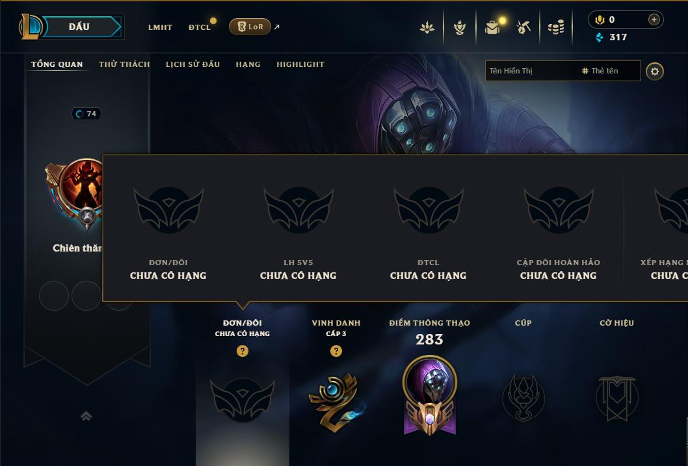Switch to the THỬ THÁCH tab
The height and width of the screenshot is (466, 688).
coord(124,64)
